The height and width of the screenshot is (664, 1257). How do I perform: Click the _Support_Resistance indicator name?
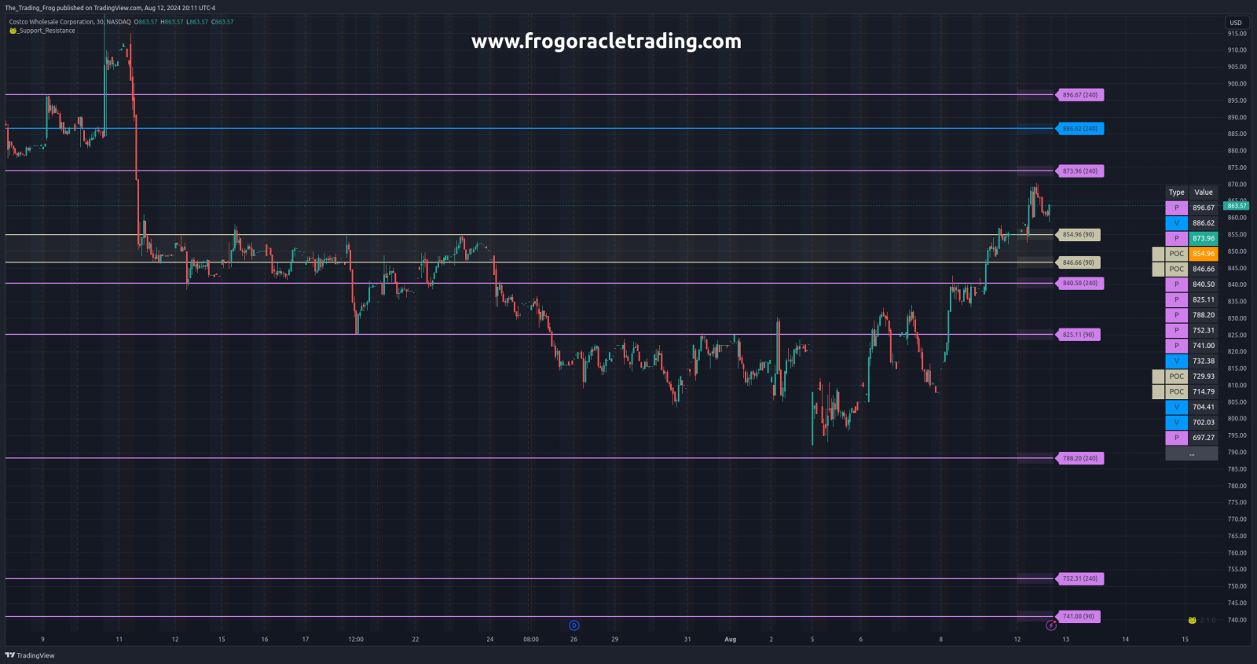[x=46, y=31]
